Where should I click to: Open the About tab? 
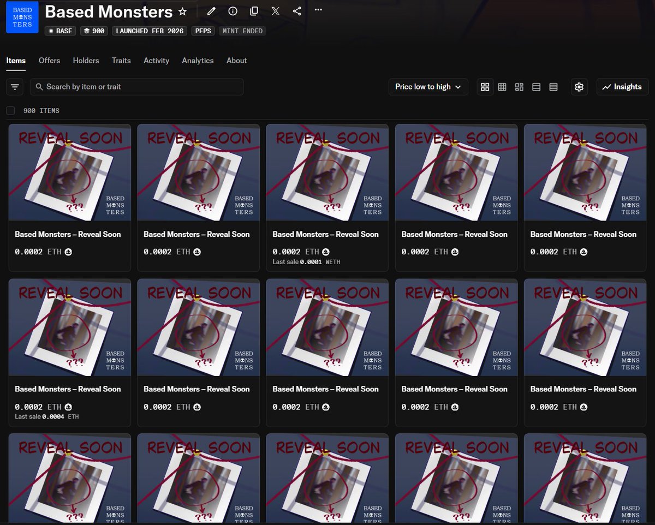pyautogui.click(x=237, y=61)
